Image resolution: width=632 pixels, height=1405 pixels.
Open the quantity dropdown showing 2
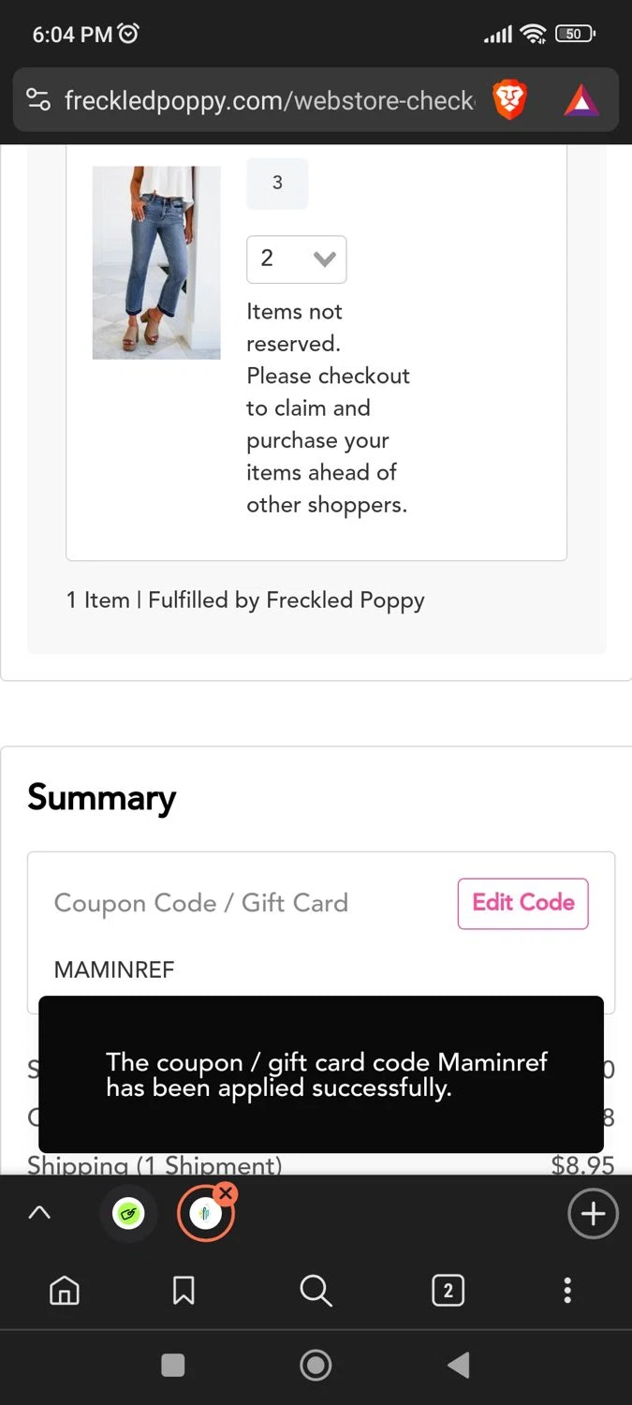296,259
